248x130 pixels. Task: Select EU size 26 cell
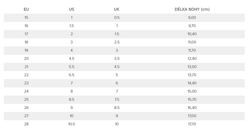click(26, 108)
